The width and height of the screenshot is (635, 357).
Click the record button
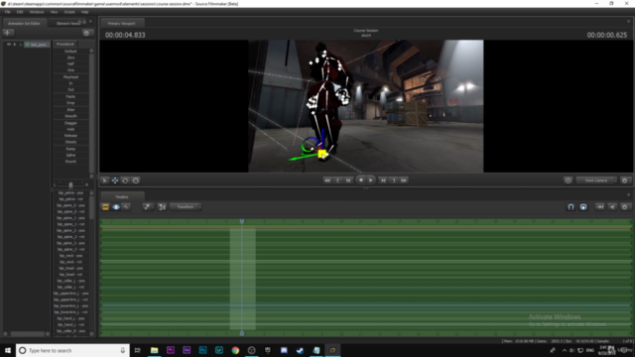[x=361, y=180]
